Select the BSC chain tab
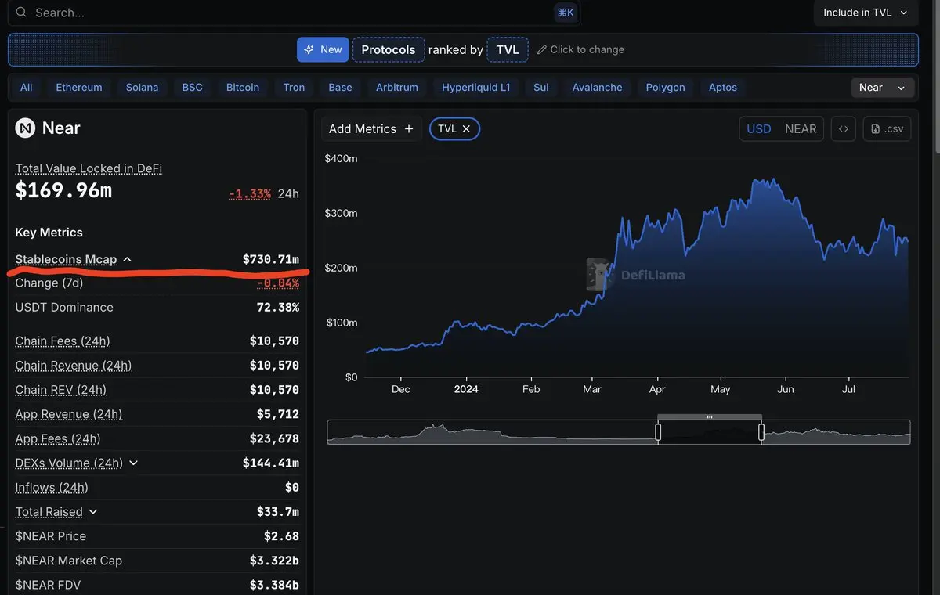The image size is (940, 595). [193, 87]
